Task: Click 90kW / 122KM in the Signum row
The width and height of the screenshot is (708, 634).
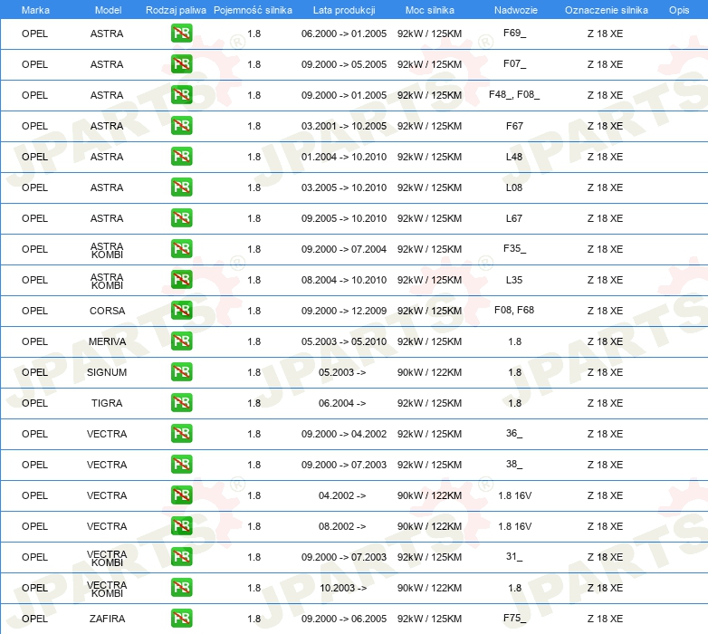Action: 429,372
